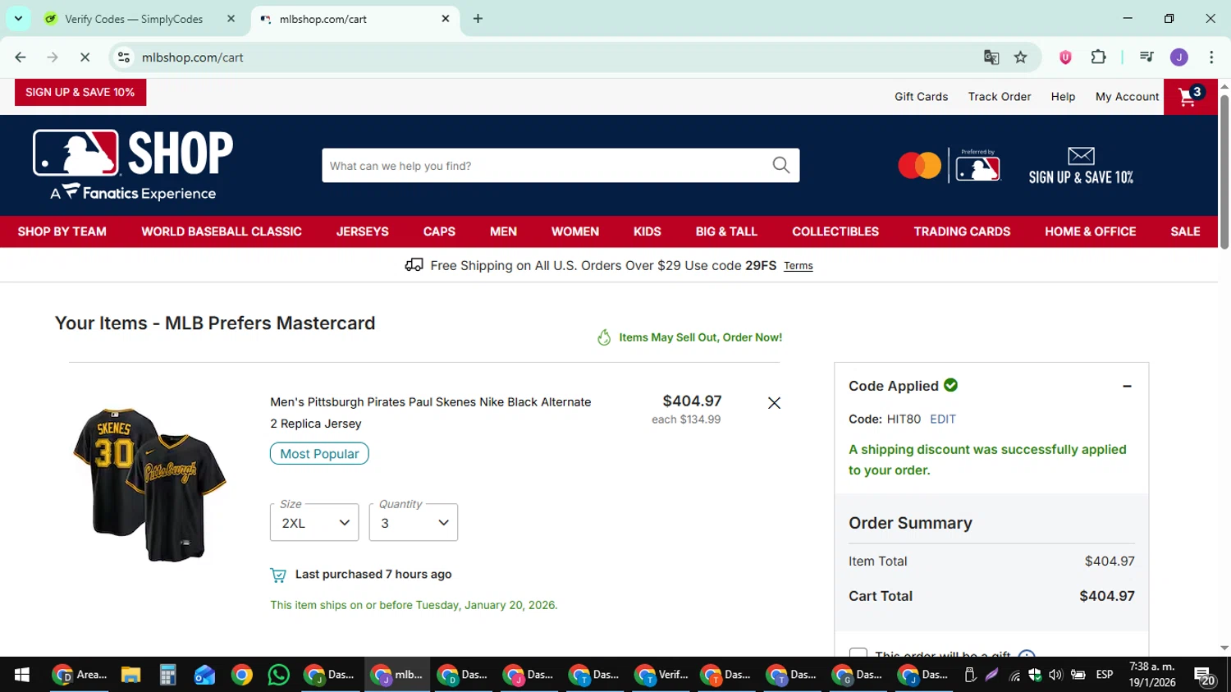Stop page loading with the X button

coord(85,57)
